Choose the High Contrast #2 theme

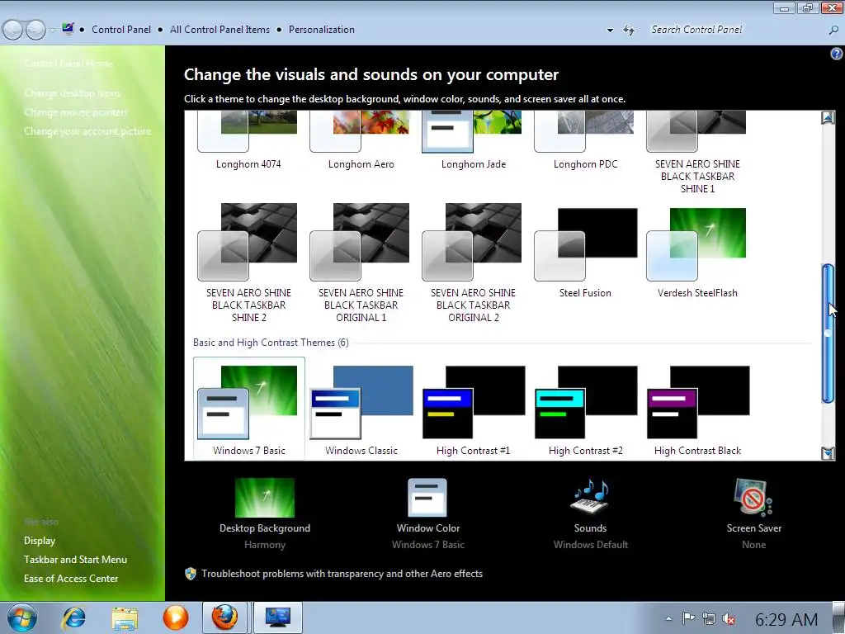[x=586, y=409]
